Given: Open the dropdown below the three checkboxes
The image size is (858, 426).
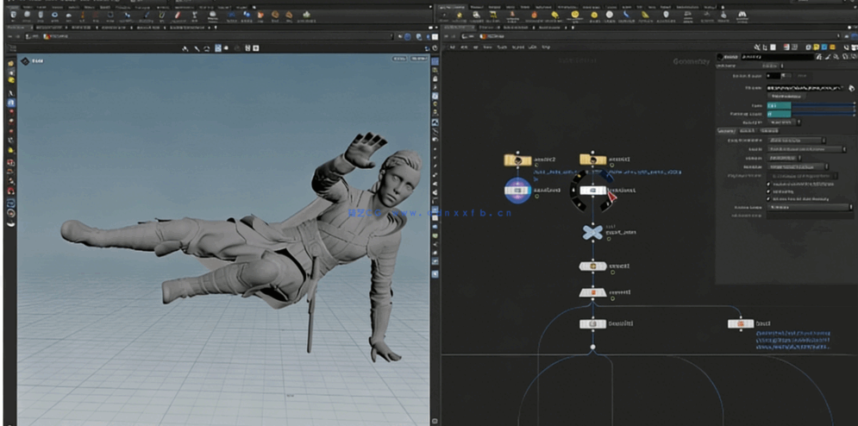Looking at the screenshot, I should coord(809,207).
